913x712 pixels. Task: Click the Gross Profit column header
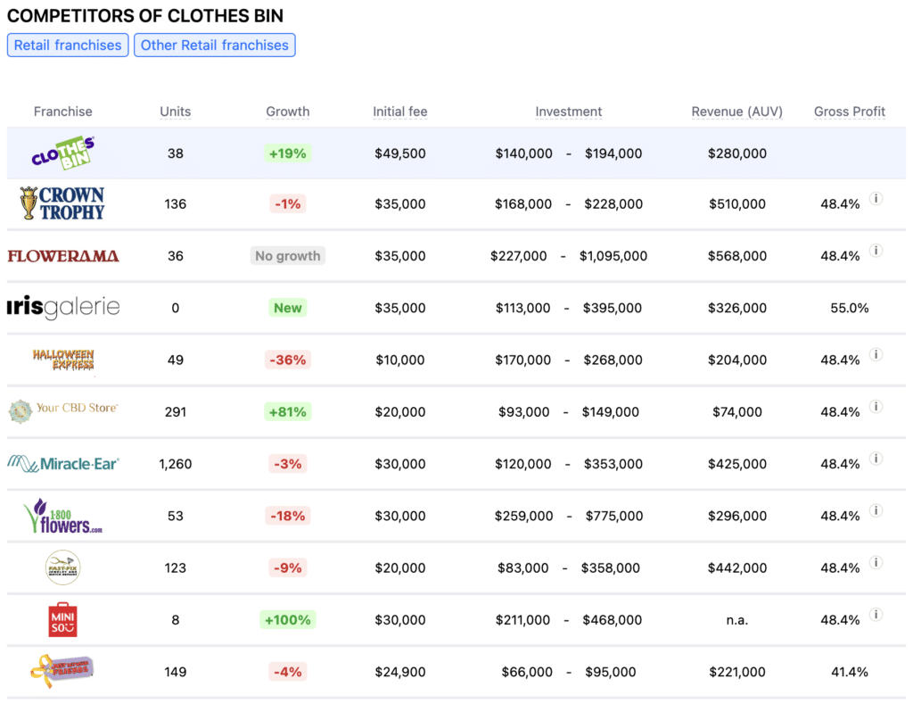(849, 112)
